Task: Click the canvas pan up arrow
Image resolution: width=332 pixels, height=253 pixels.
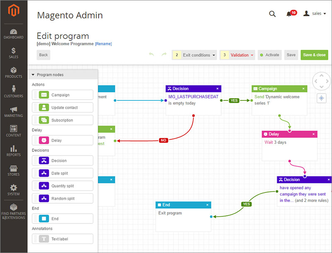Action: (x=321, y=75)
